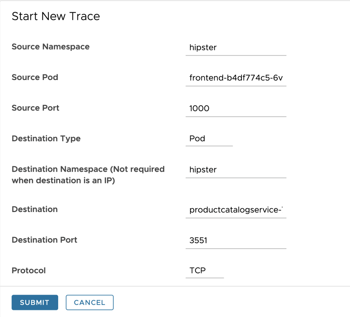Click the 'Source Port' label text

[x=36, y=108]
